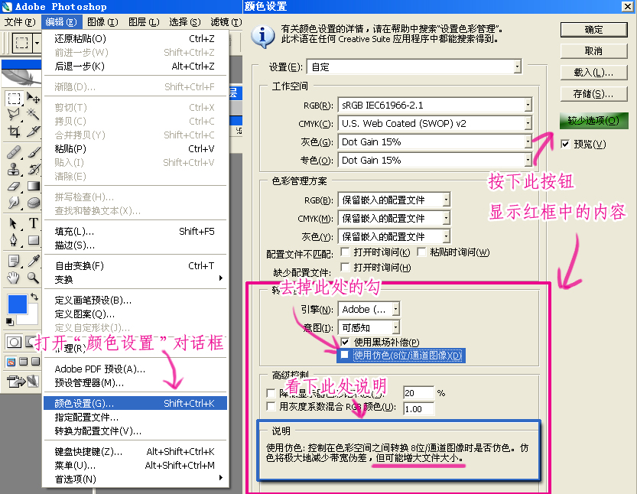Select the Notes tool
This screenshot has width=637, height=494.
coord(14,261)
